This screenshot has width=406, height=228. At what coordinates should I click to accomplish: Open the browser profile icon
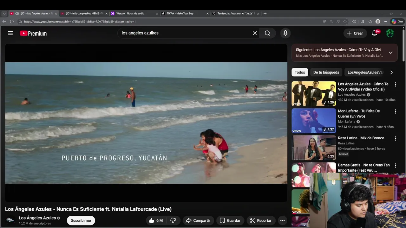(x=378, y=22)
